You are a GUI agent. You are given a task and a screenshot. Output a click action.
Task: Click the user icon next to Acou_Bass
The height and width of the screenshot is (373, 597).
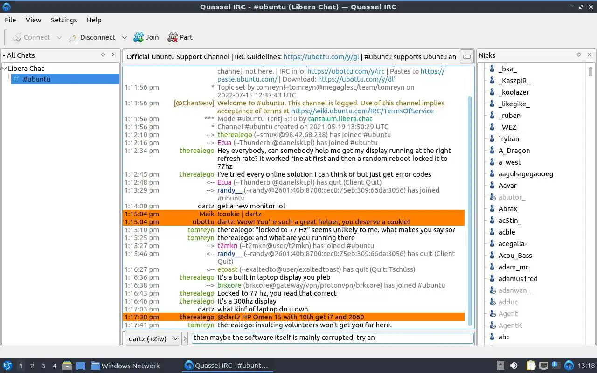[492, 256]
